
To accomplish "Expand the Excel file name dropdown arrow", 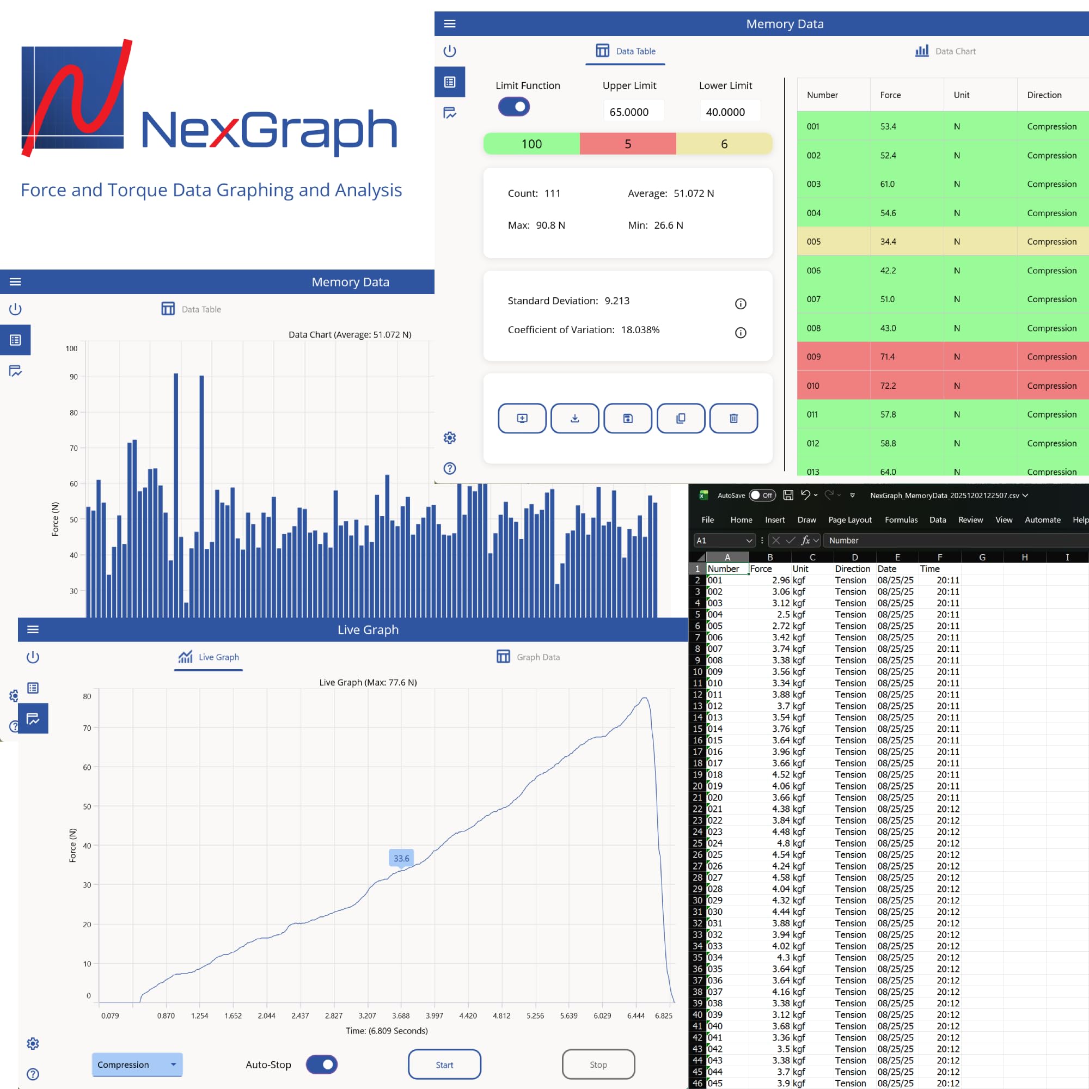I will (x=1025, y=495).
